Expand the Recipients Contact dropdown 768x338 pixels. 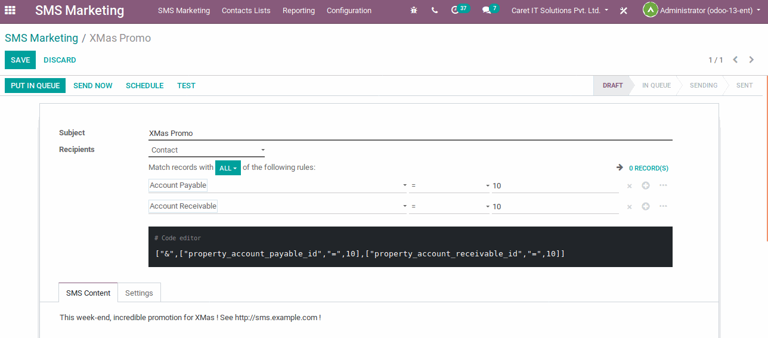(x=206, y=150)
